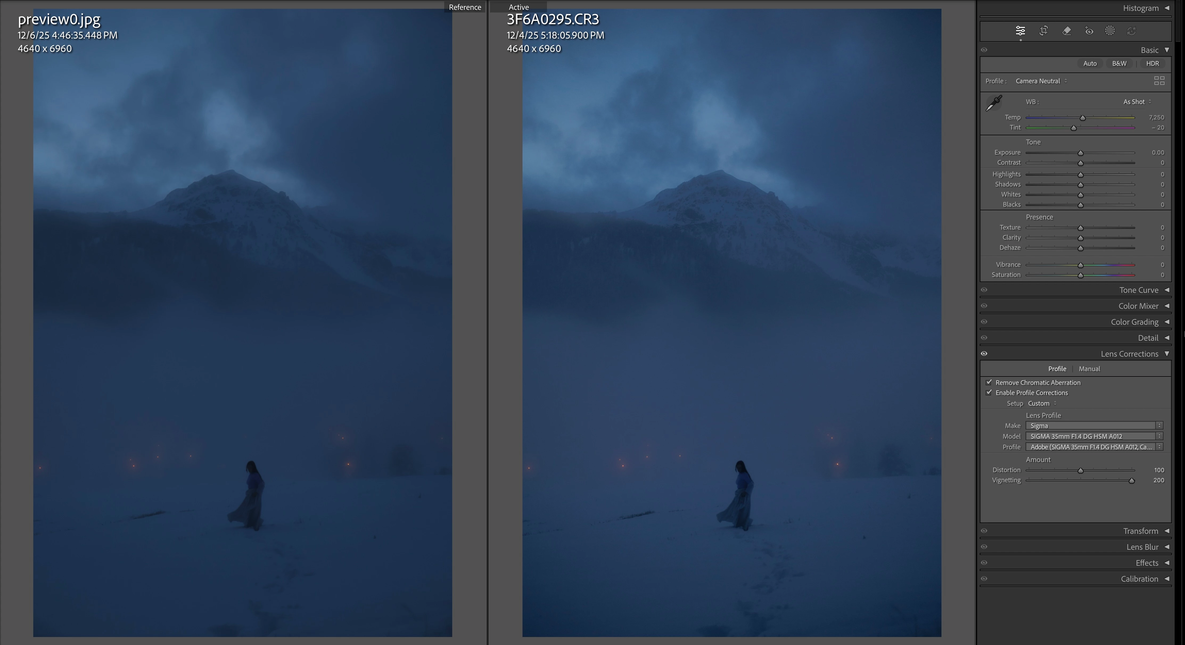The height and width of the screenshot is (645, 1185).
Task: Open the lens Model SIGMA 35mm dropdown
Action: coord(1094,436)
